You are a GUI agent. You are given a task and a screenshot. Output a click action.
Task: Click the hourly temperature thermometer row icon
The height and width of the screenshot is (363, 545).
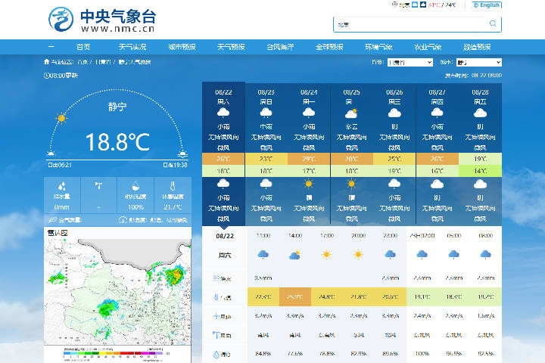tap(216, 297)
